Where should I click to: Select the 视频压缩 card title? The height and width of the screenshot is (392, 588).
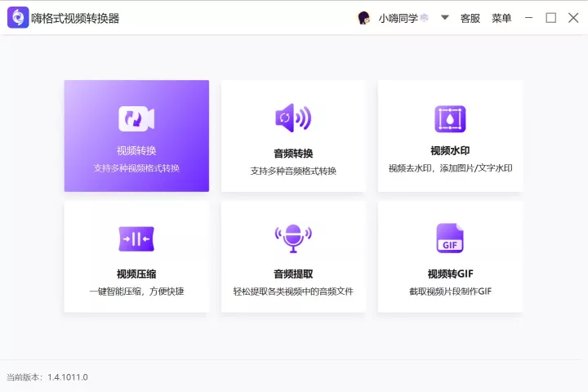(x=136, y=274)
